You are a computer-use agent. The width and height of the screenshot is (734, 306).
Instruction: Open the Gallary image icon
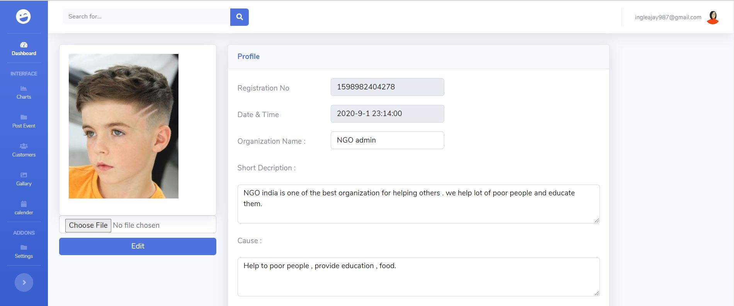coord(24,175)
